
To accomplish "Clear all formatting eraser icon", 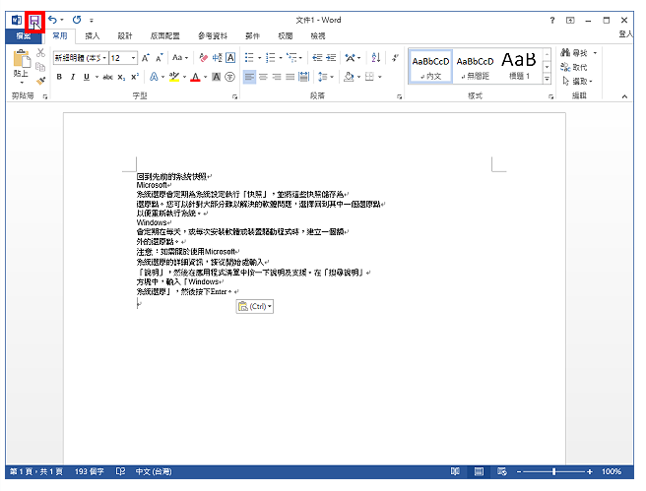I will click(x=203, y=58).
